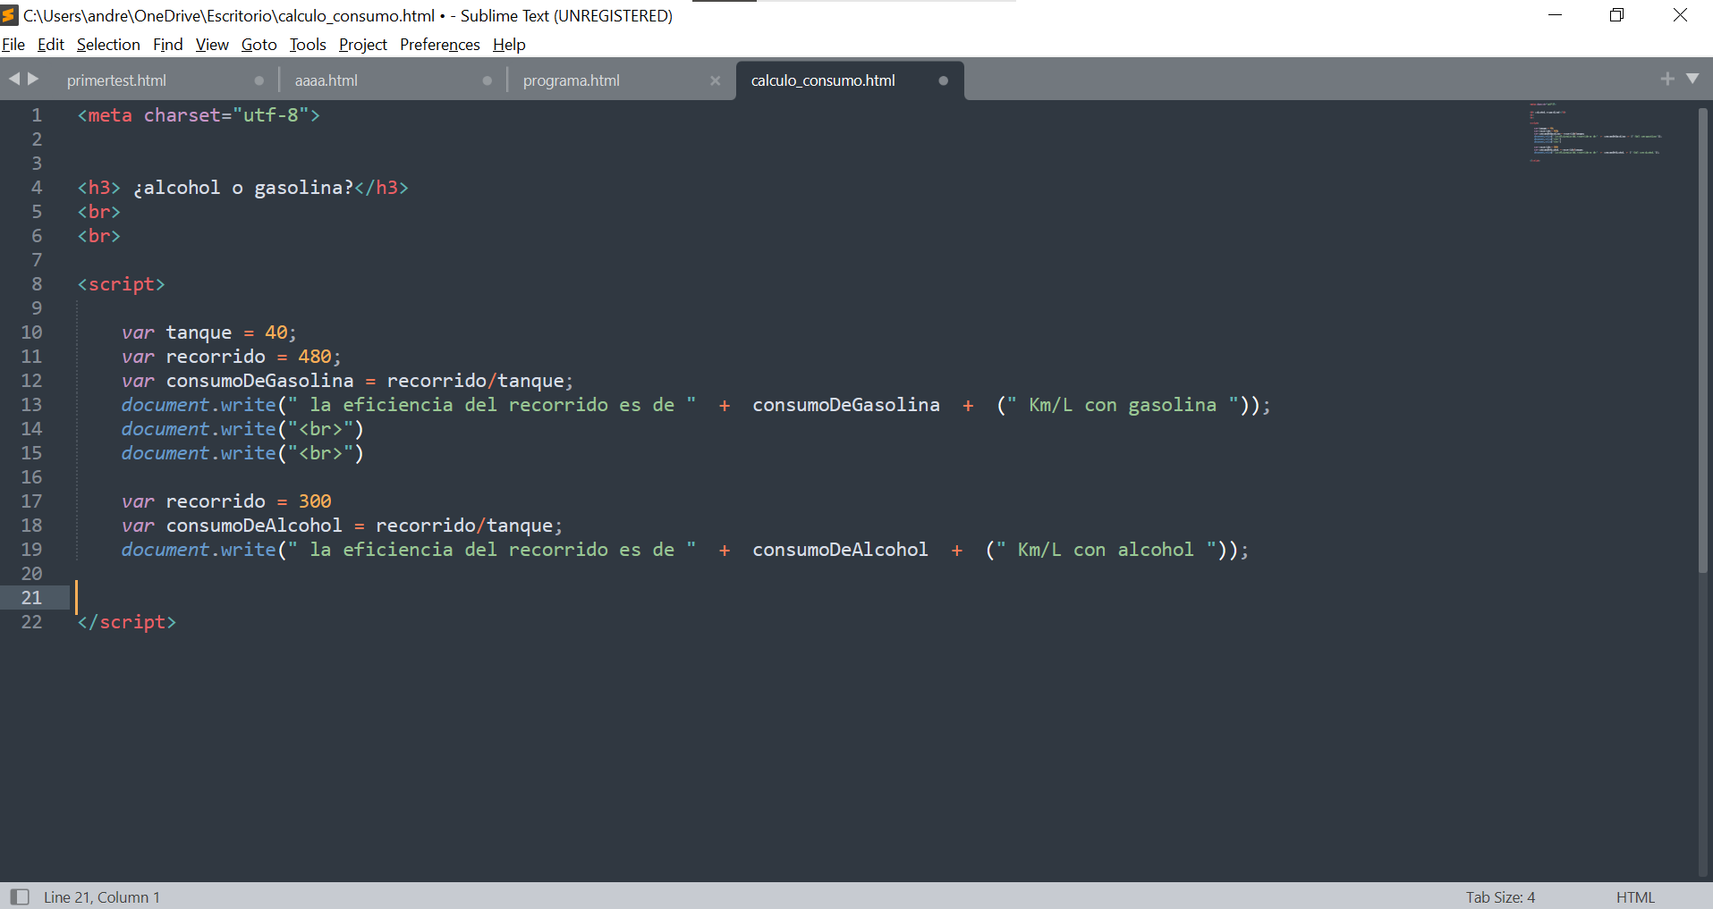This screenshot has height=909, width=1713.
Task: Click 'consumoDeGasolina' declaration on line 12
Action: click(259, 381)
